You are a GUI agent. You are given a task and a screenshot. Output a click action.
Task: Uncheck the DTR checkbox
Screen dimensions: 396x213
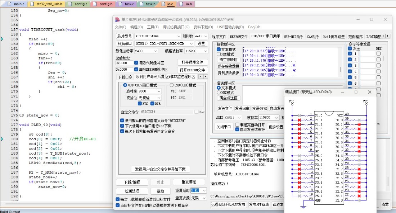[152, 104]
